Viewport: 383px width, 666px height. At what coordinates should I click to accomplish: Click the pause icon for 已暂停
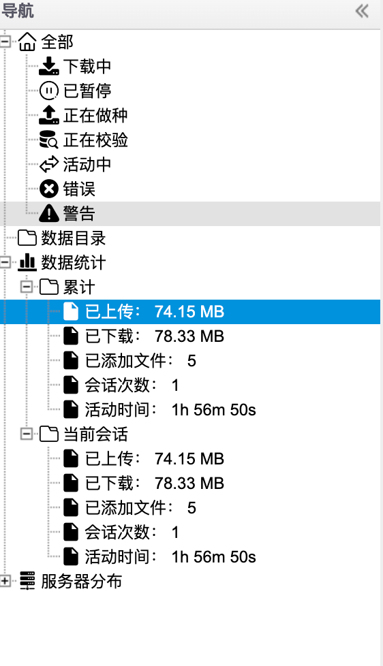(x=49, y=91)
